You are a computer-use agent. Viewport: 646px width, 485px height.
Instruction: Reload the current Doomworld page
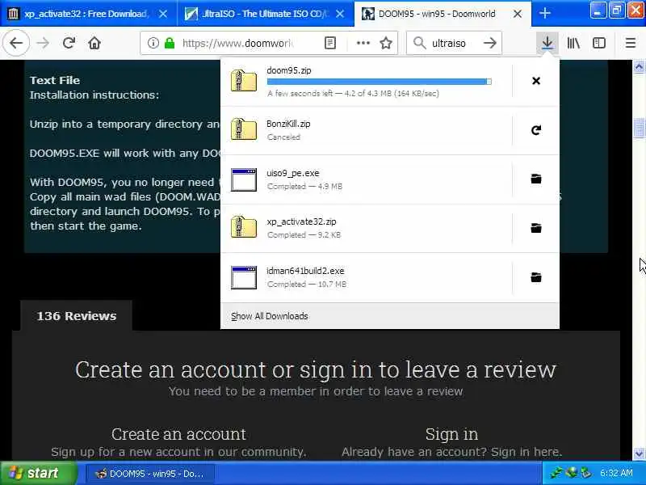click(69, 43)
